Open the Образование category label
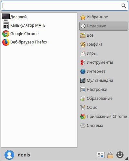 [100, 99]
